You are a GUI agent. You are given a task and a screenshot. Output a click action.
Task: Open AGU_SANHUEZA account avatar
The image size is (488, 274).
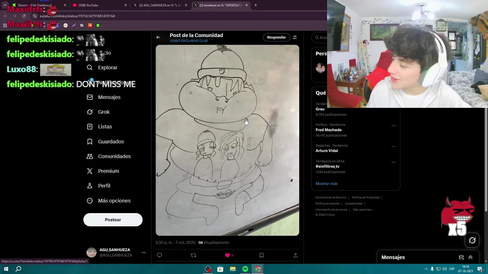tap(91, 252)
